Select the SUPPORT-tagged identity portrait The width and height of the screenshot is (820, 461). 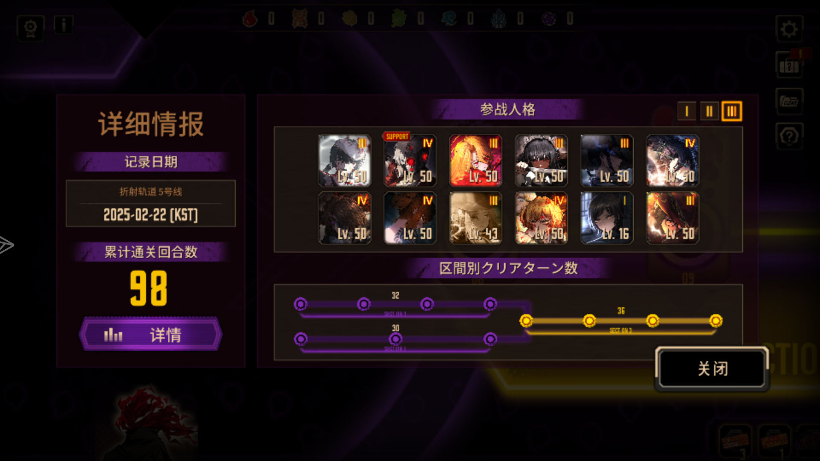pos(410,160)
